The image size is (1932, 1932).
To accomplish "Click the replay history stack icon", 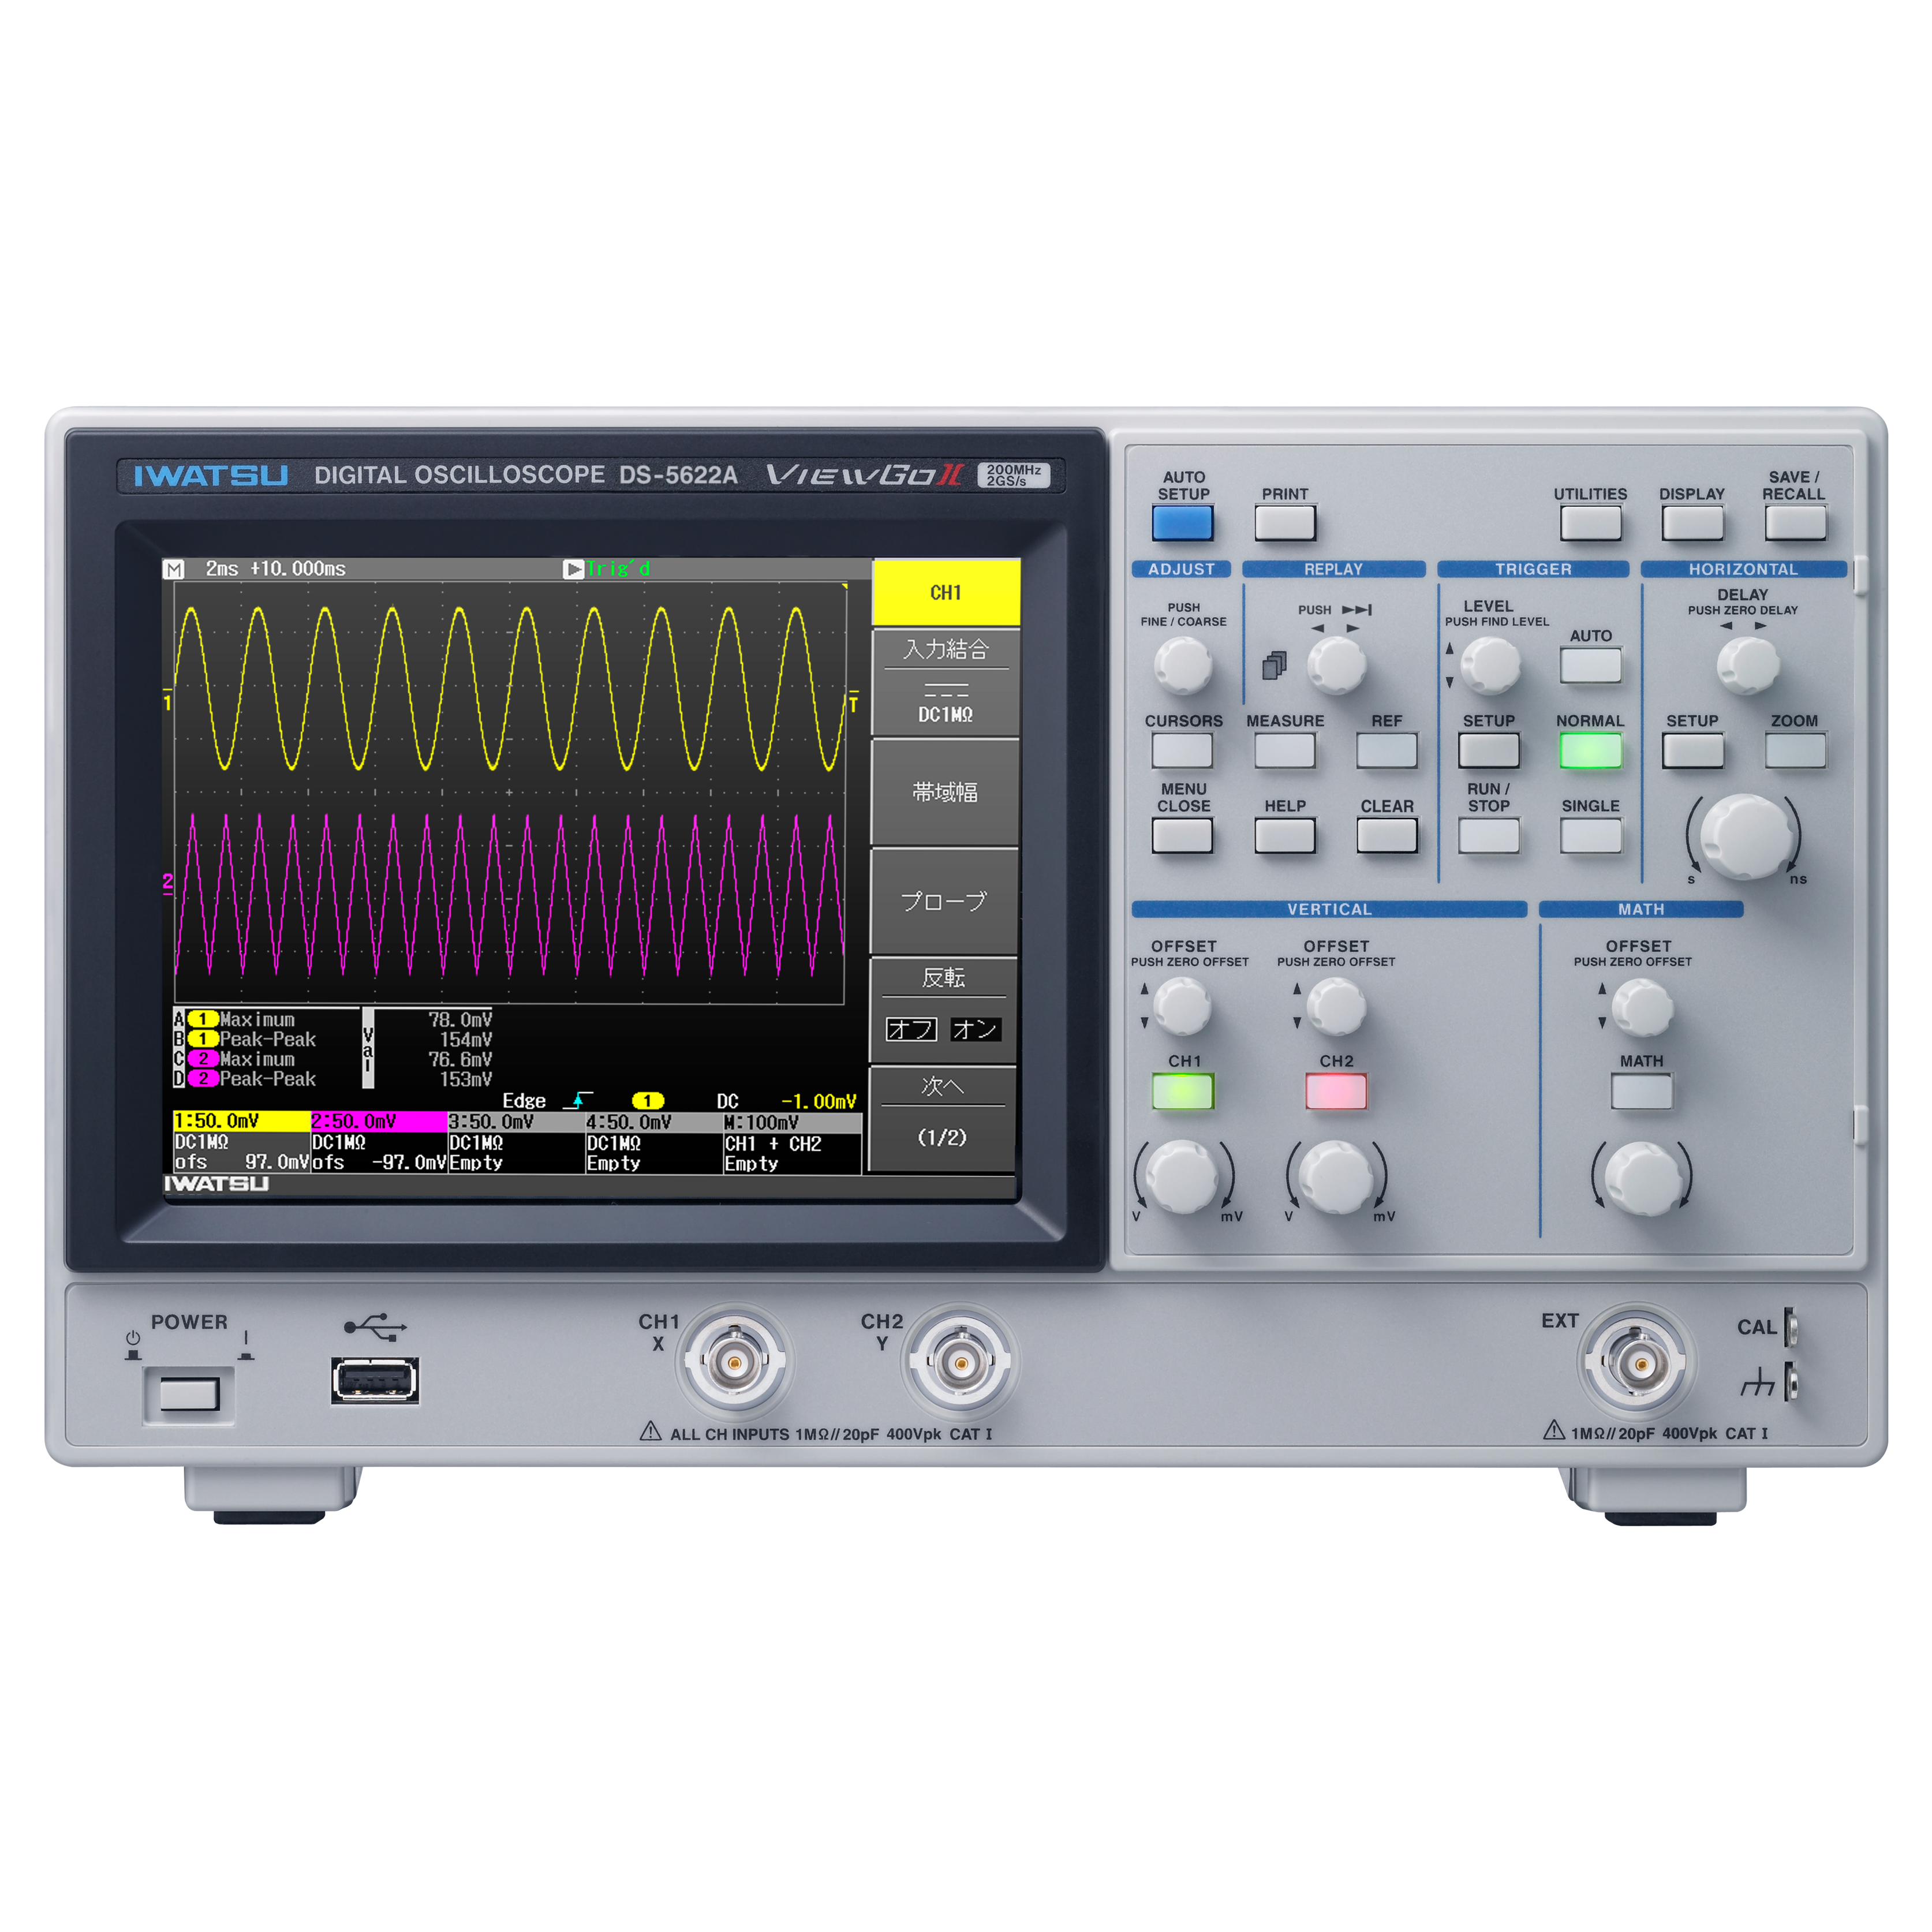I will click(1273, 665).
